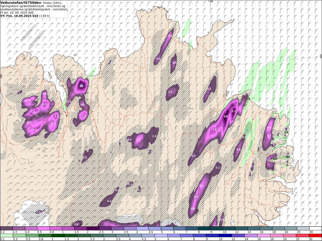Screen dimensions: 322x241
Task: Click the 2.8 precipitation value label
Action: (226, 116)
